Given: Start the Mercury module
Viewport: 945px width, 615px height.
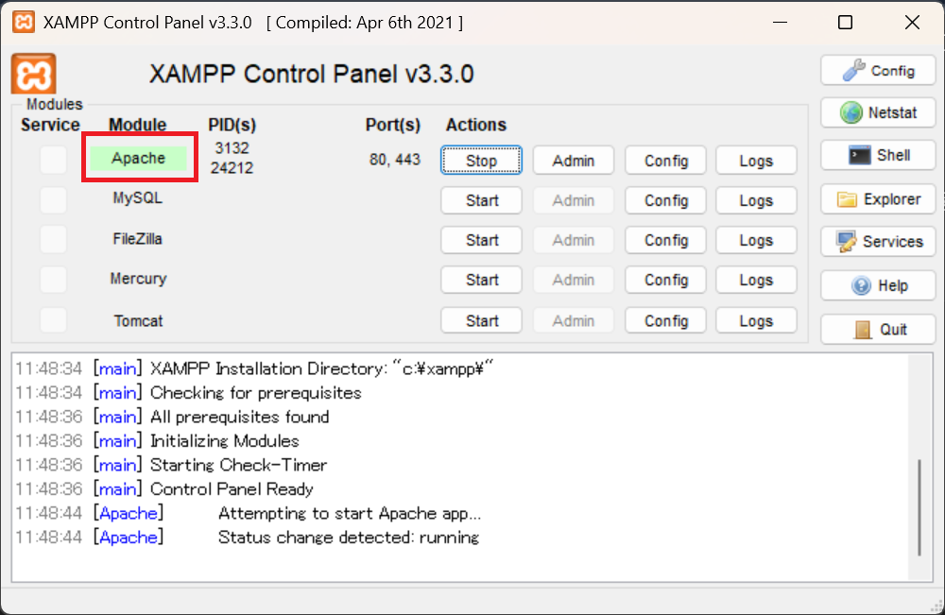Looking at the screenshot, I should click(481, 280).
